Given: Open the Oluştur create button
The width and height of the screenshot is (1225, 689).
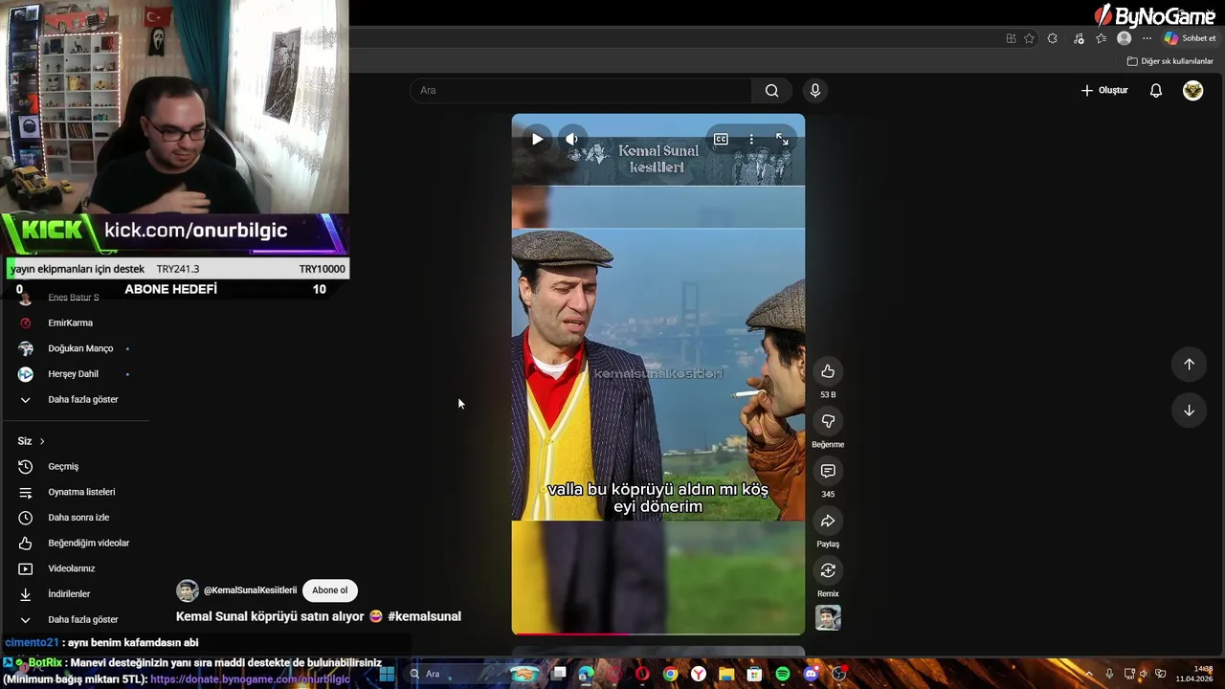Looking at the screenshot, I should 1104,90.
